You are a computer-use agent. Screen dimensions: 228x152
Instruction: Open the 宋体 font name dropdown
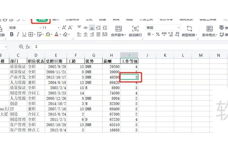tap(40, 28)
